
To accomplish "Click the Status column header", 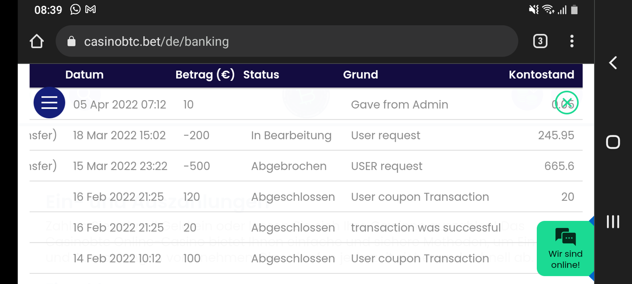I will [x=261, y=75].
